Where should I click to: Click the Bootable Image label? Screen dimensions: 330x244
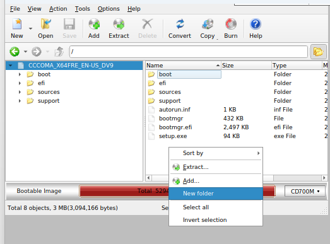tap(39, 191)
